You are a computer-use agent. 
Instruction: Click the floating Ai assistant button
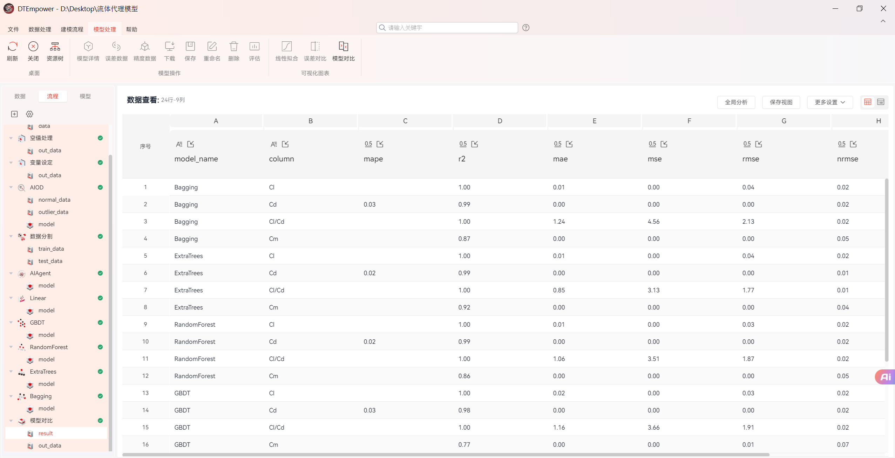point(885,377)
